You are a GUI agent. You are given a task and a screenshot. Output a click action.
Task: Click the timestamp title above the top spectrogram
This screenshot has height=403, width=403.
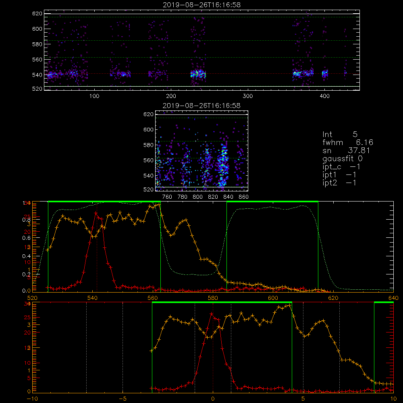click(x=201, y=5)
